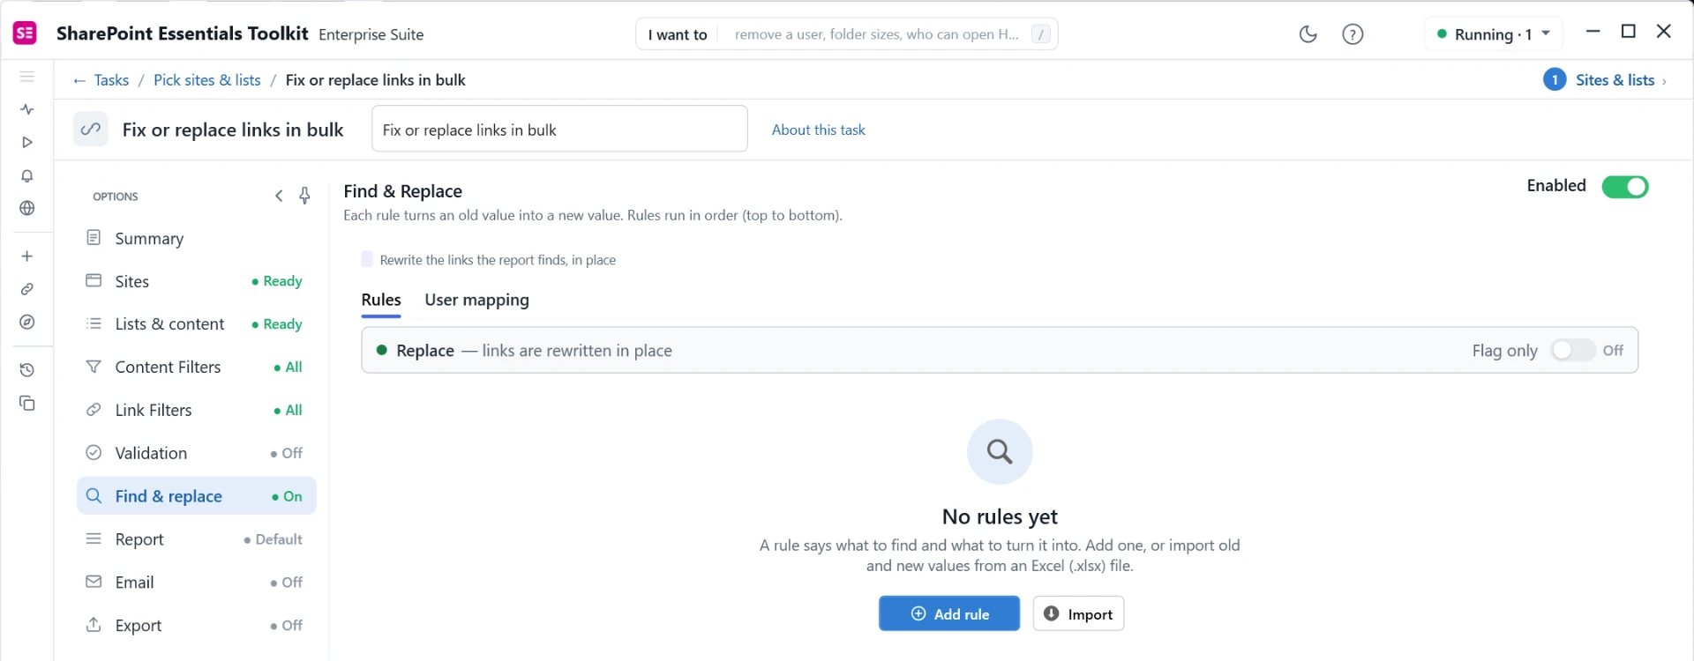Click the Import button

(1078, 613)
